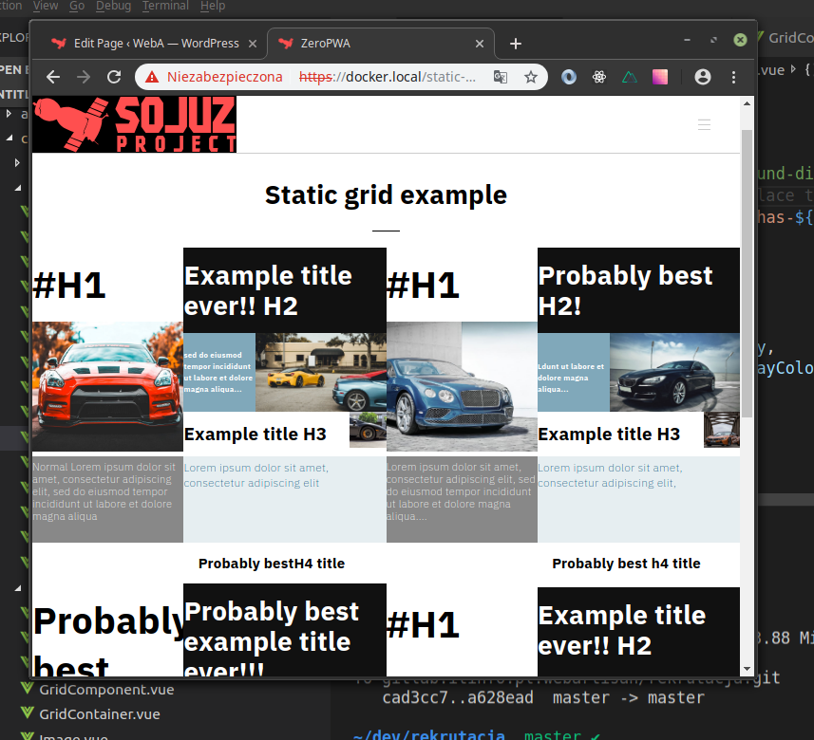Bookmark this page with the star
Viewport: 814px width, 740px height.
coord(531,77)
